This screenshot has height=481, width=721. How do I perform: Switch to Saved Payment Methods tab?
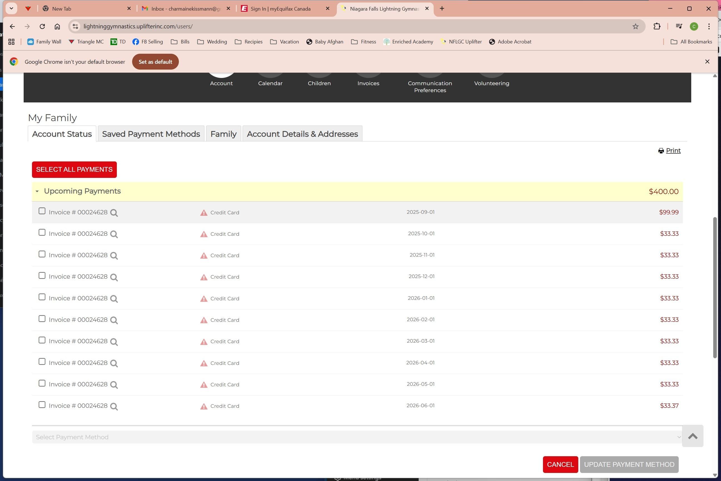click(x=151, y=134)
